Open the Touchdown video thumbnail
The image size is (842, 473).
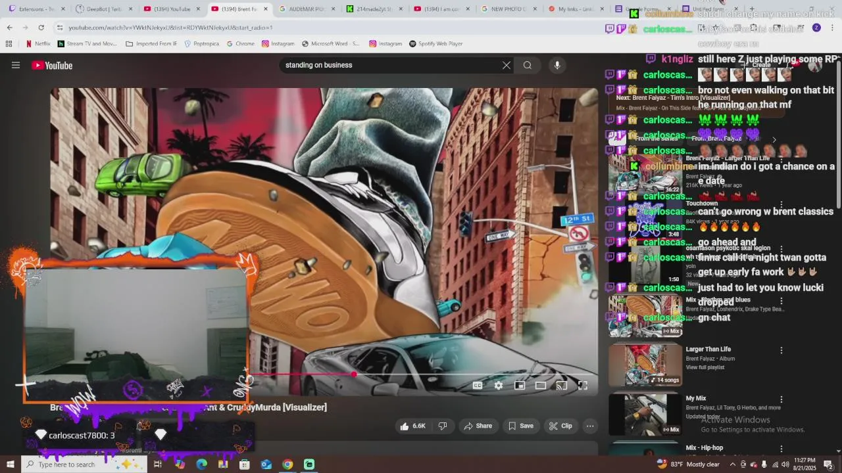pos(645,219)
